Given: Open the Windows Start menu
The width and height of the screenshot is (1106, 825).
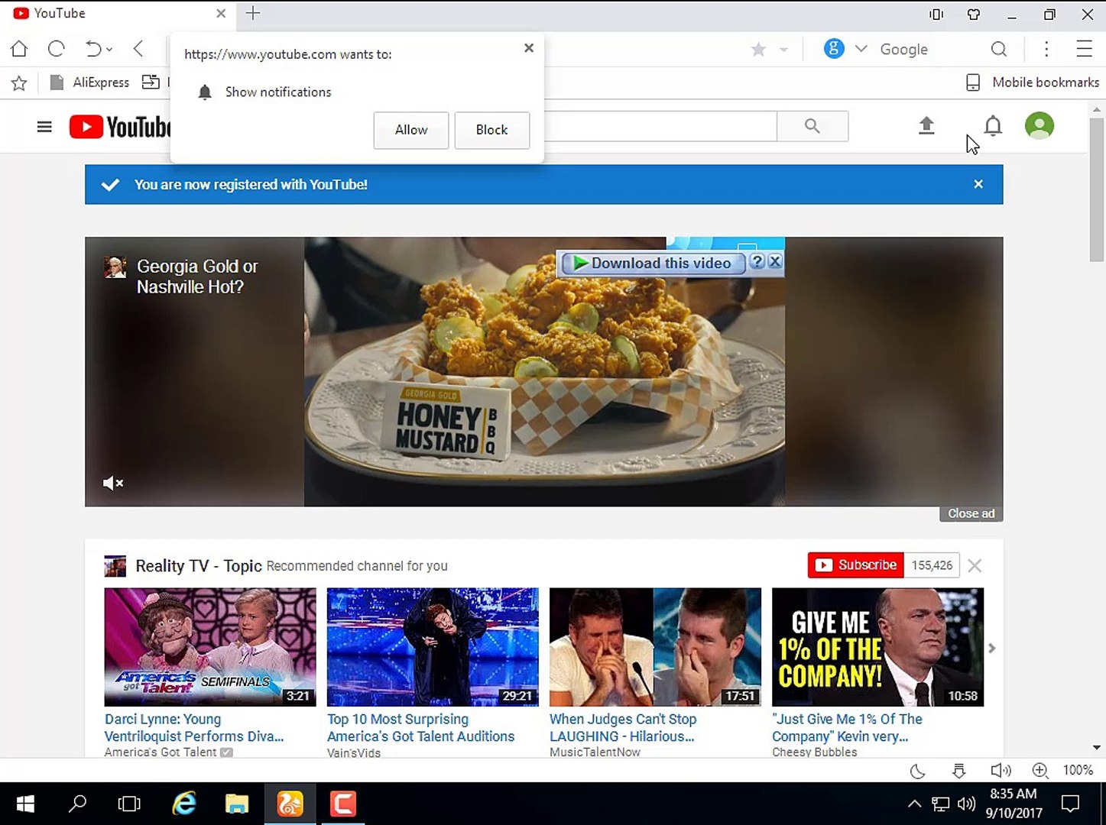Looking at the screenshot, I should point(25,804).
